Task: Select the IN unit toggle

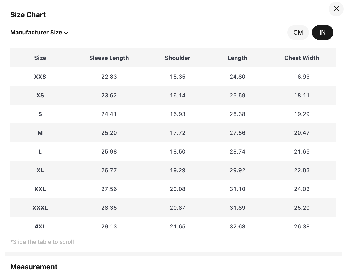Action: point(322,33)
